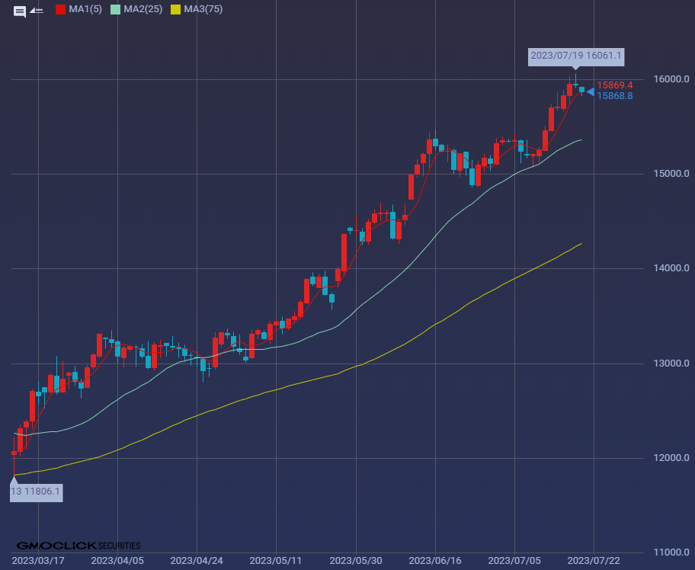
Task: Click the 2023/04/24 date axis label
Action: (x=197, y=561)
